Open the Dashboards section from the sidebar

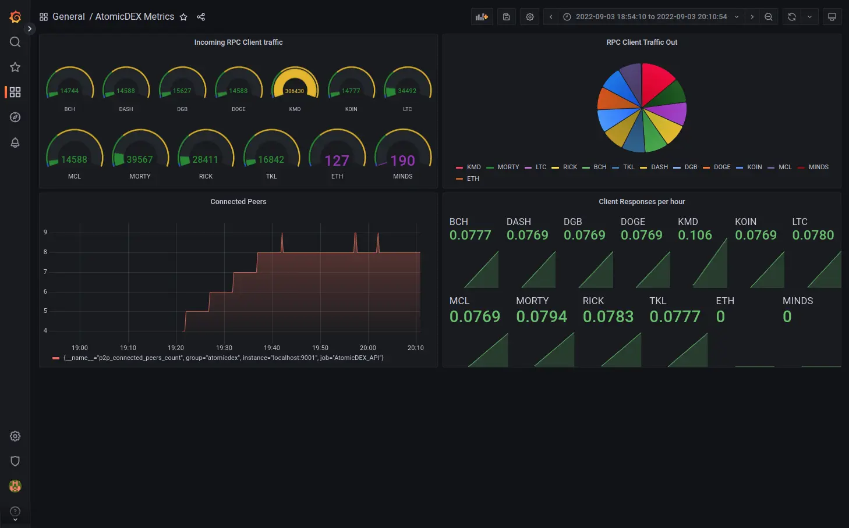tap(15, 92)
